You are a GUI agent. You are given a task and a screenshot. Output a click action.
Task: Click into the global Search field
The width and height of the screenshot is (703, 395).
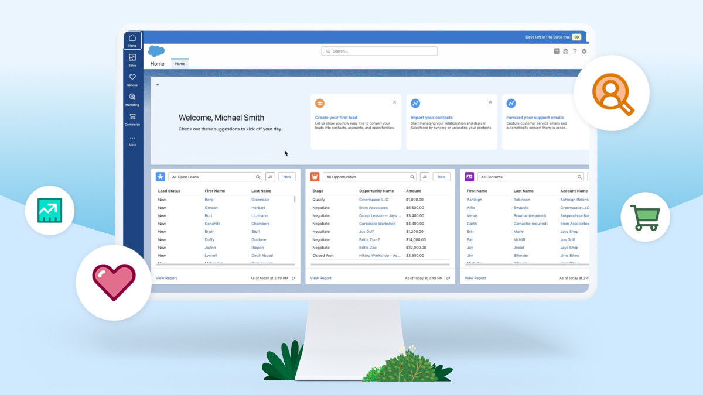(379, 51)
